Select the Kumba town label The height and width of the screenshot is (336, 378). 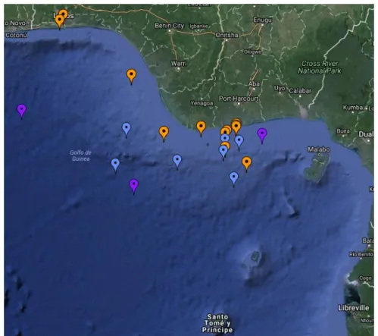pos(352,108)
